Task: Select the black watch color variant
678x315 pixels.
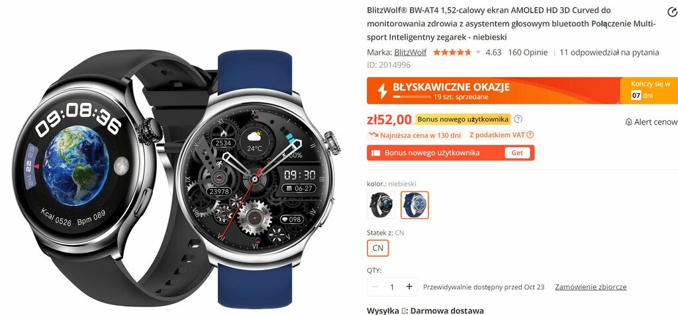Action: tap(381, 205)
